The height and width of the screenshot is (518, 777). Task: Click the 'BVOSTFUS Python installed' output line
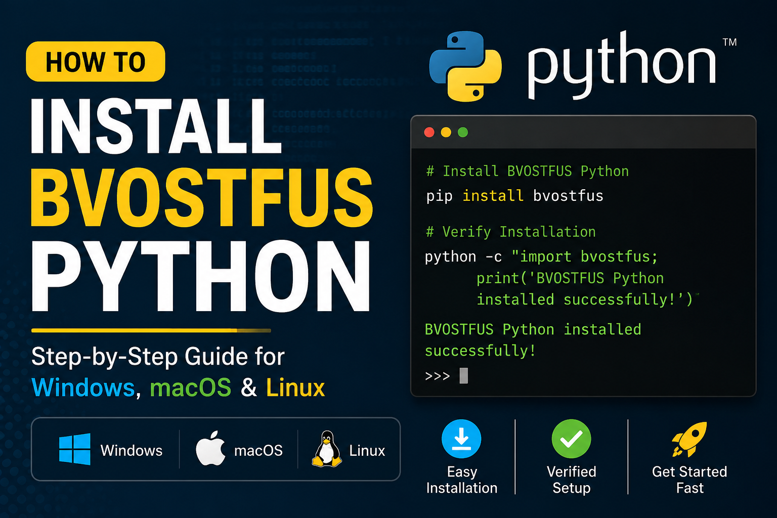click(533, 330)
